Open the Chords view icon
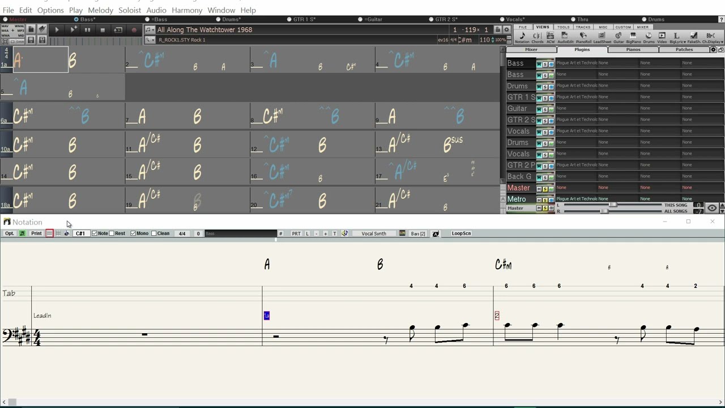 pyautogui.click(x=537, y=37)
